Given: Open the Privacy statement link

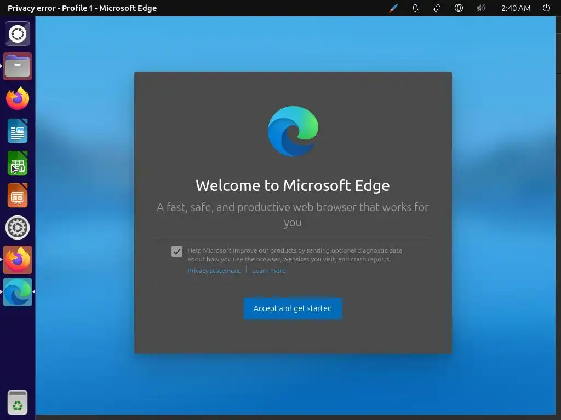Looking at the screenshot, I should pos(214,271).
